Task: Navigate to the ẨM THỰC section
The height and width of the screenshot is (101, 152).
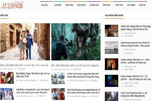Action: 107,5
